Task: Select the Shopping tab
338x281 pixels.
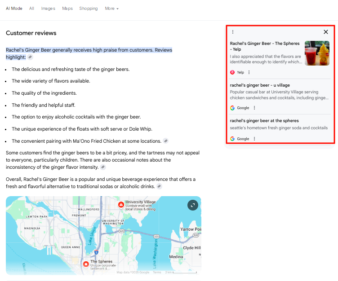Action: point(89,9)
